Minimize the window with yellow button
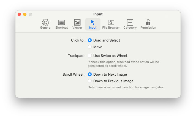 click(25, 14)
